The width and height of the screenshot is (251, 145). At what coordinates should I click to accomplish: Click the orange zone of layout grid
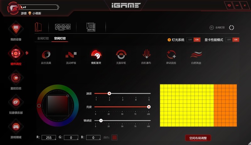tap(225, 105)
